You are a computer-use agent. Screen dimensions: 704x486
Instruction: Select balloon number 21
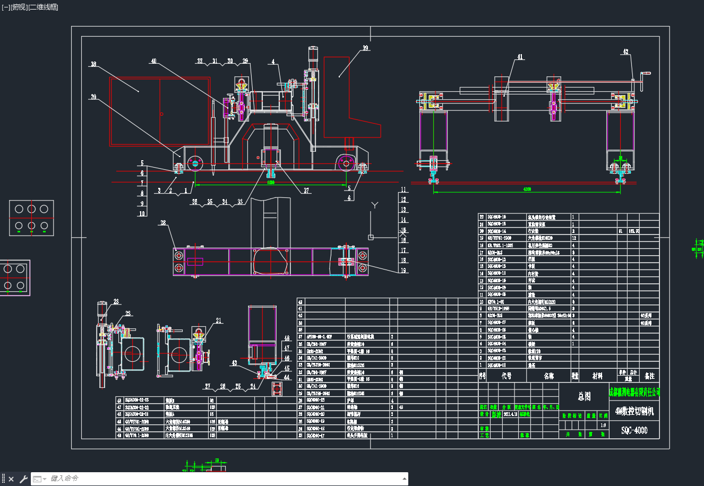218,320
